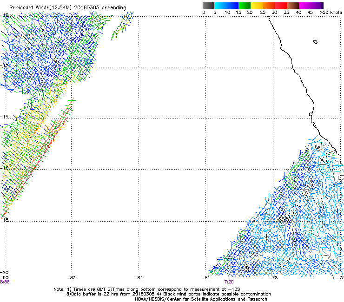This screenshot has height=302, width=344.
Task: Select the latitude label '-16'
Action: coord(5,168)
